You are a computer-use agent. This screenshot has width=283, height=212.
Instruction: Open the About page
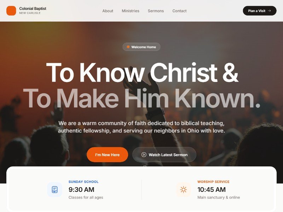(x=108, y=11)
